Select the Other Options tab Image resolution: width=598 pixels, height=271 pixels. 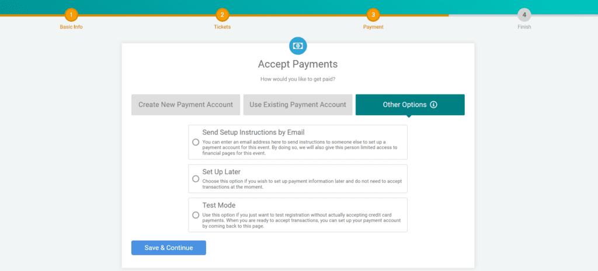pyautogui.click(x=410, y=105)
